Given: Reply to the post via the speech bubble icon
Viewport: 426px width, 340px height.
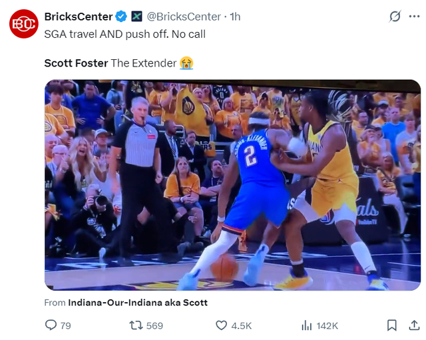Looking at the screenshot, I should click(51, 325).
